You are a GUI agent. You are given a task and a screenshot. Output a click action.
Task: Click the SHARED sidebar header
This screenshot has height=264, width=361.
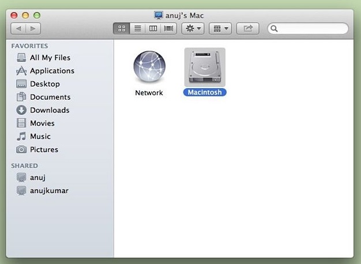24,165
